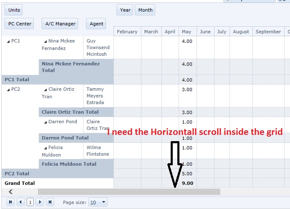Select the February column header
Screen dimensions: 290x209
tap(127, 32)
